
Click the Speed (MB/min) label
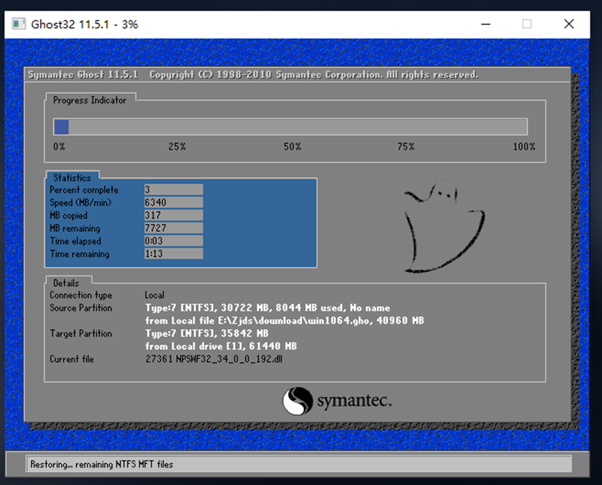[x=80, y=202]
